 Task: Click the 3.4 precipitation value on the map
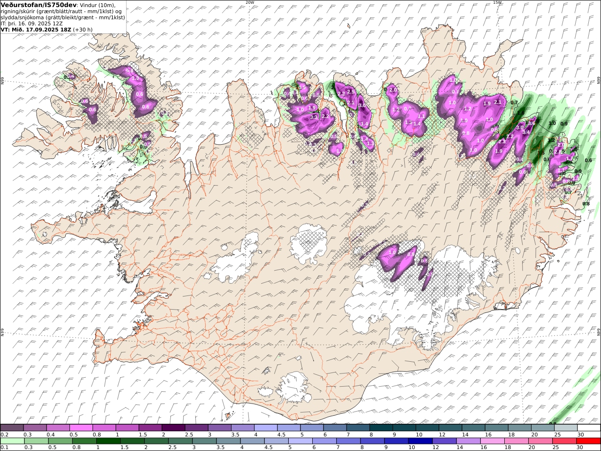click(x=526, y=132)
